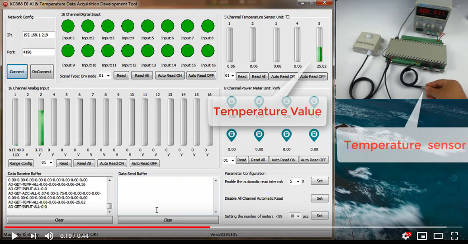Click the Input:5 green indicator light
Screen dimensions: 468x245
pyautogui.click(x=147, y=26)
